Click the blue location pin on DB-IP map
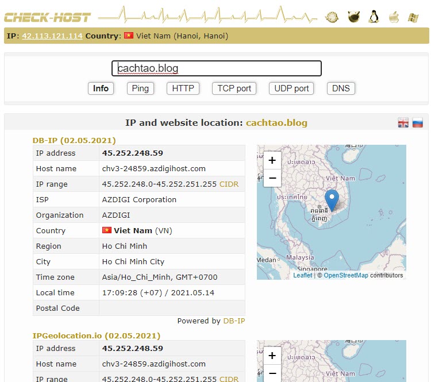Image resolution: width=431 pixels, height=382 pixels. click(x=332, y=200)
